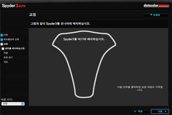The width and height of the screenshot is (172, 115).
Task: Select 워크플로우 선택 step in sidebar
Action: (11, 39)
